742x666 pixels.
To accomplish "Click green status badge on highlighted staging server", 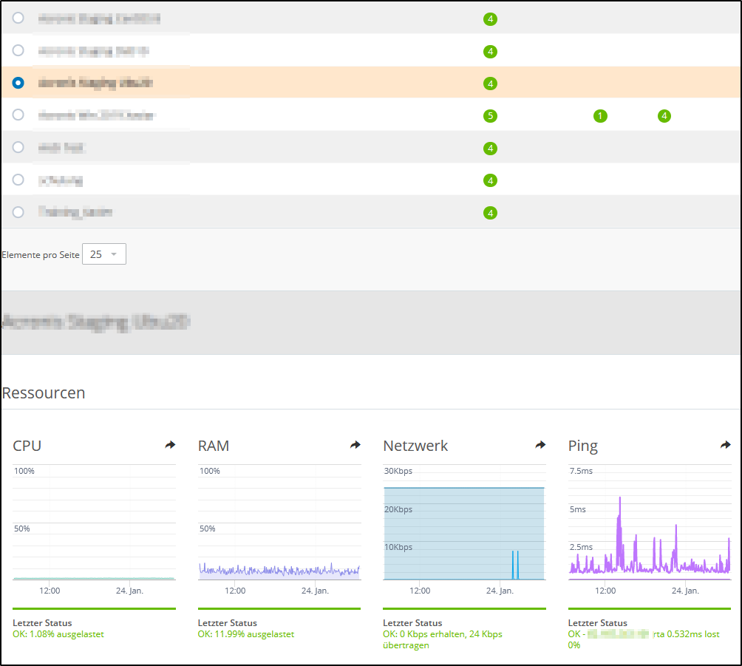I will (x=490, y=84).
